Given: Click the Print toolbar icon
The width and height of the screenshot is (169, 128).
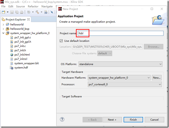Looking at the screenshot, I should pyautogui.click(x=22, y=12).
